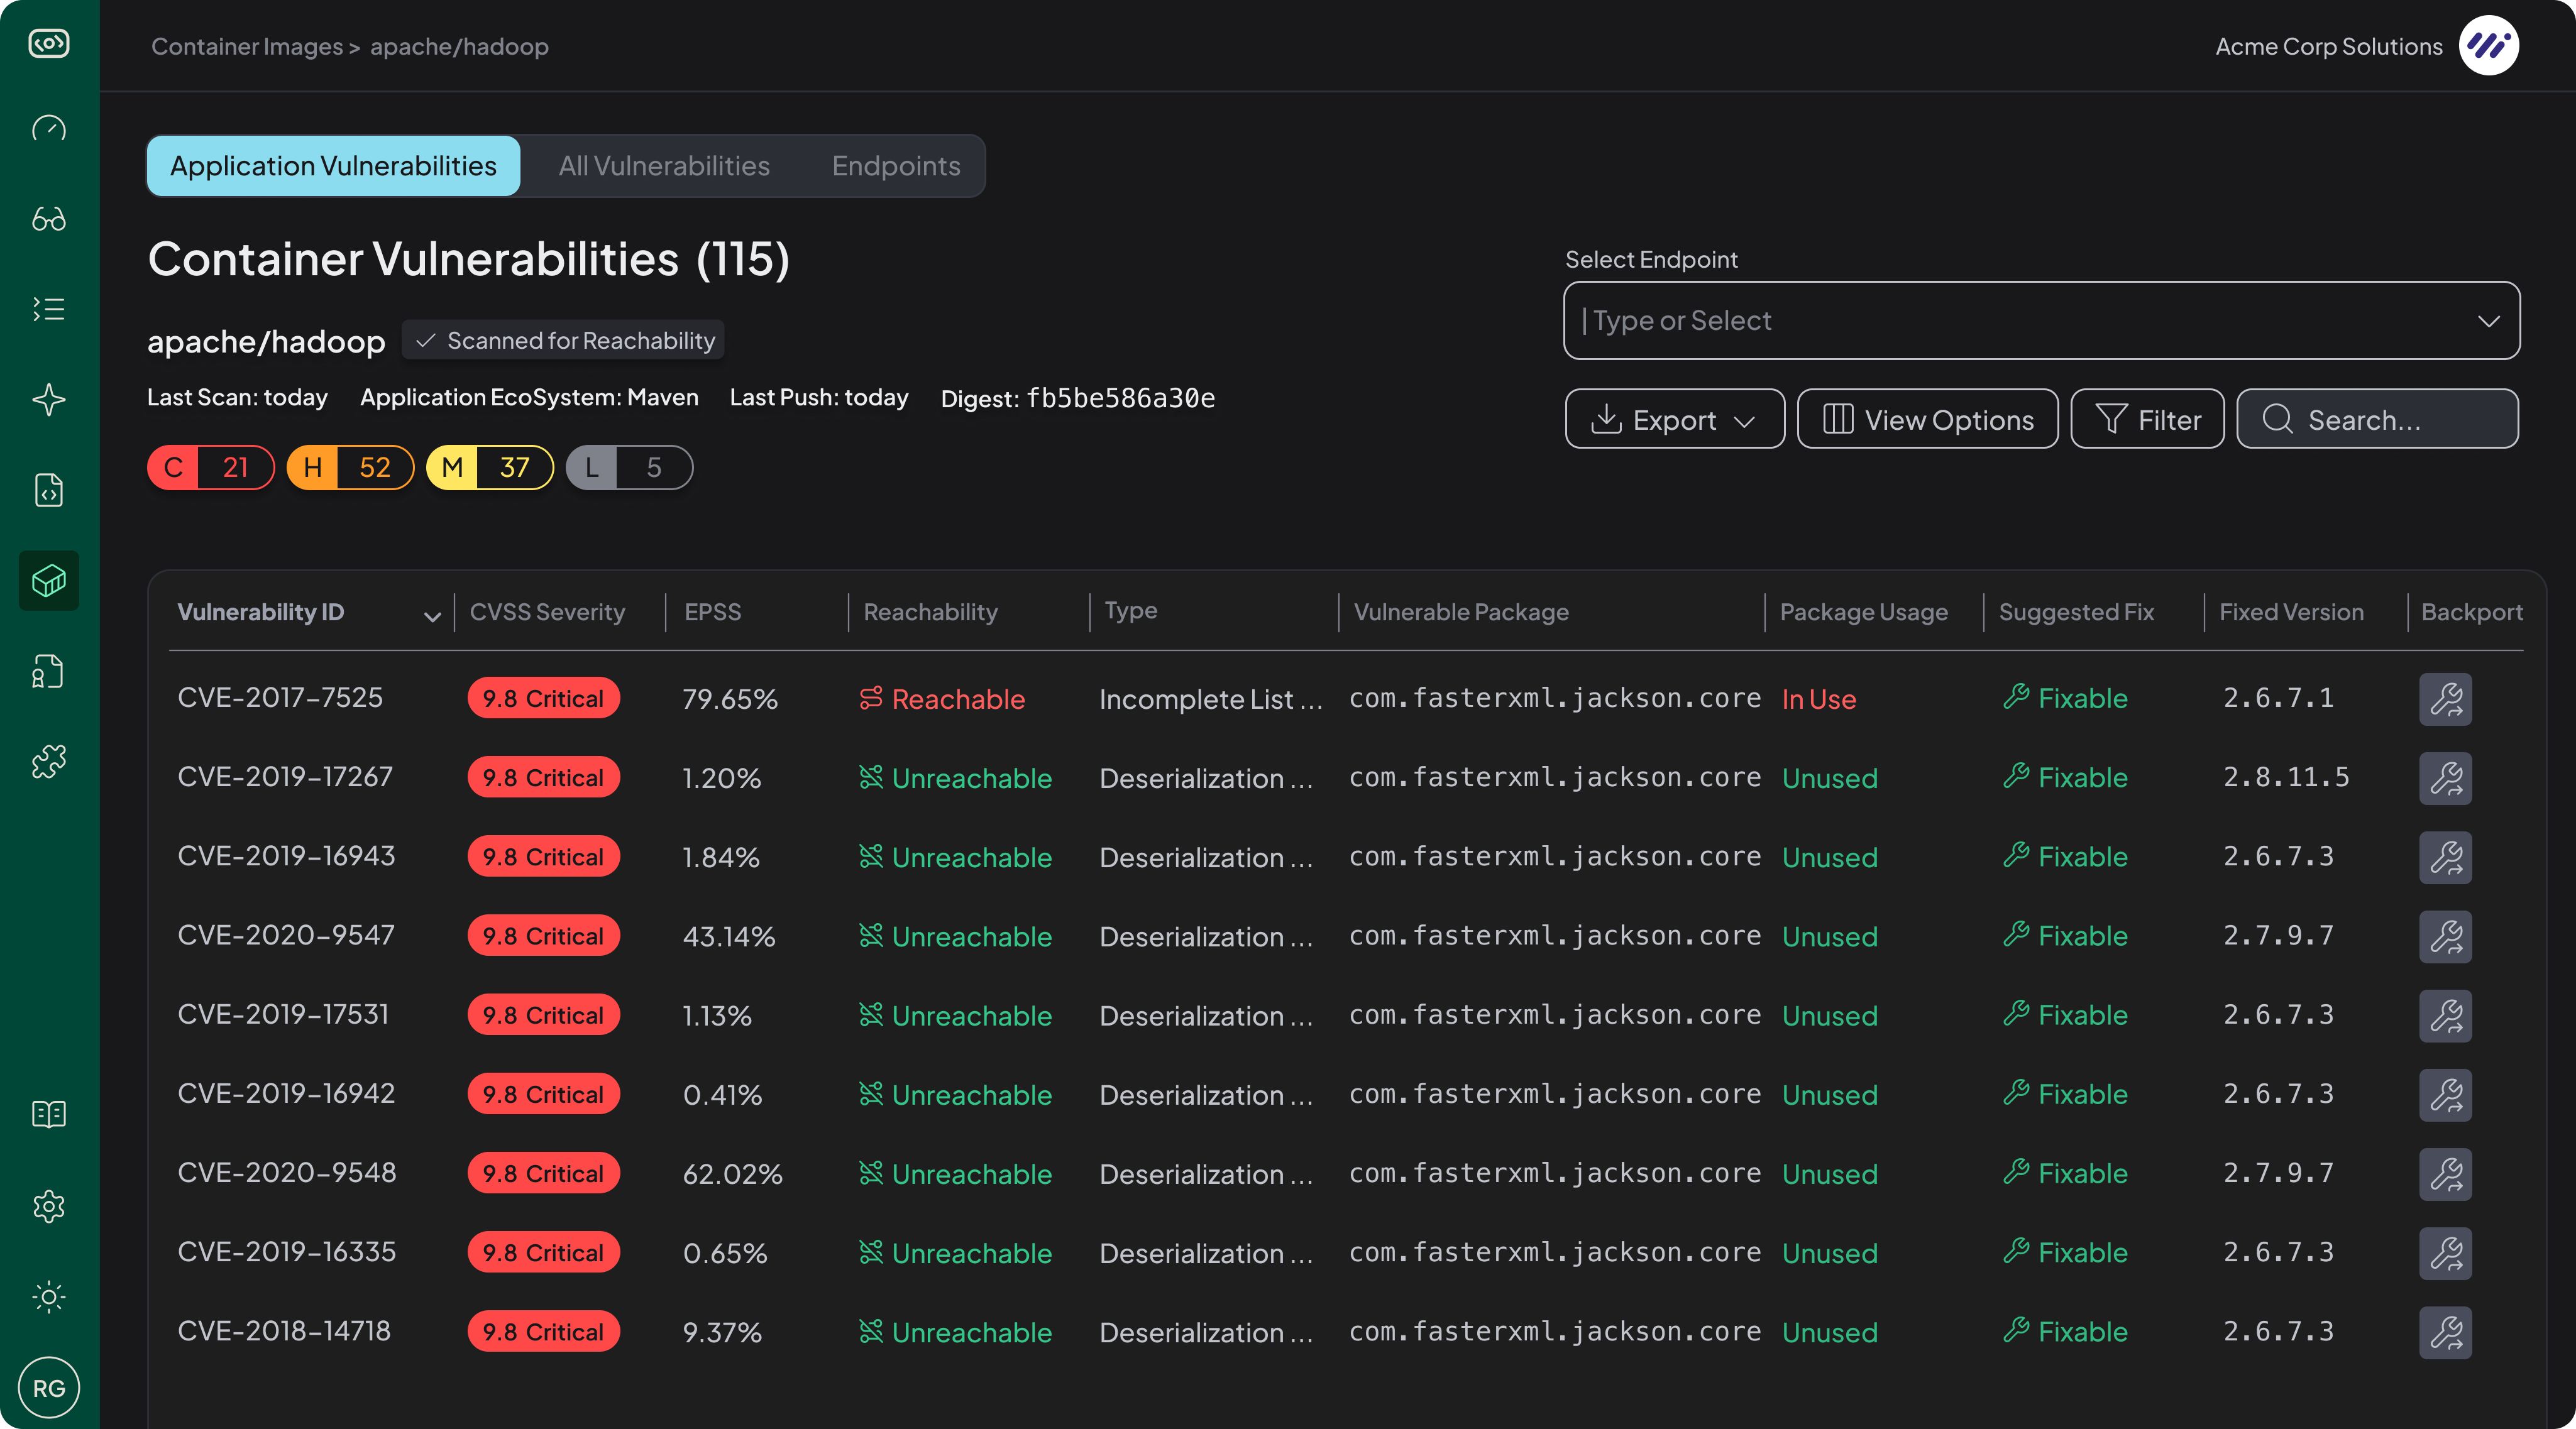The width and height of the screenshot is (2576, 1429).
Task: Click the Search input field
Action: (2377, 419)
